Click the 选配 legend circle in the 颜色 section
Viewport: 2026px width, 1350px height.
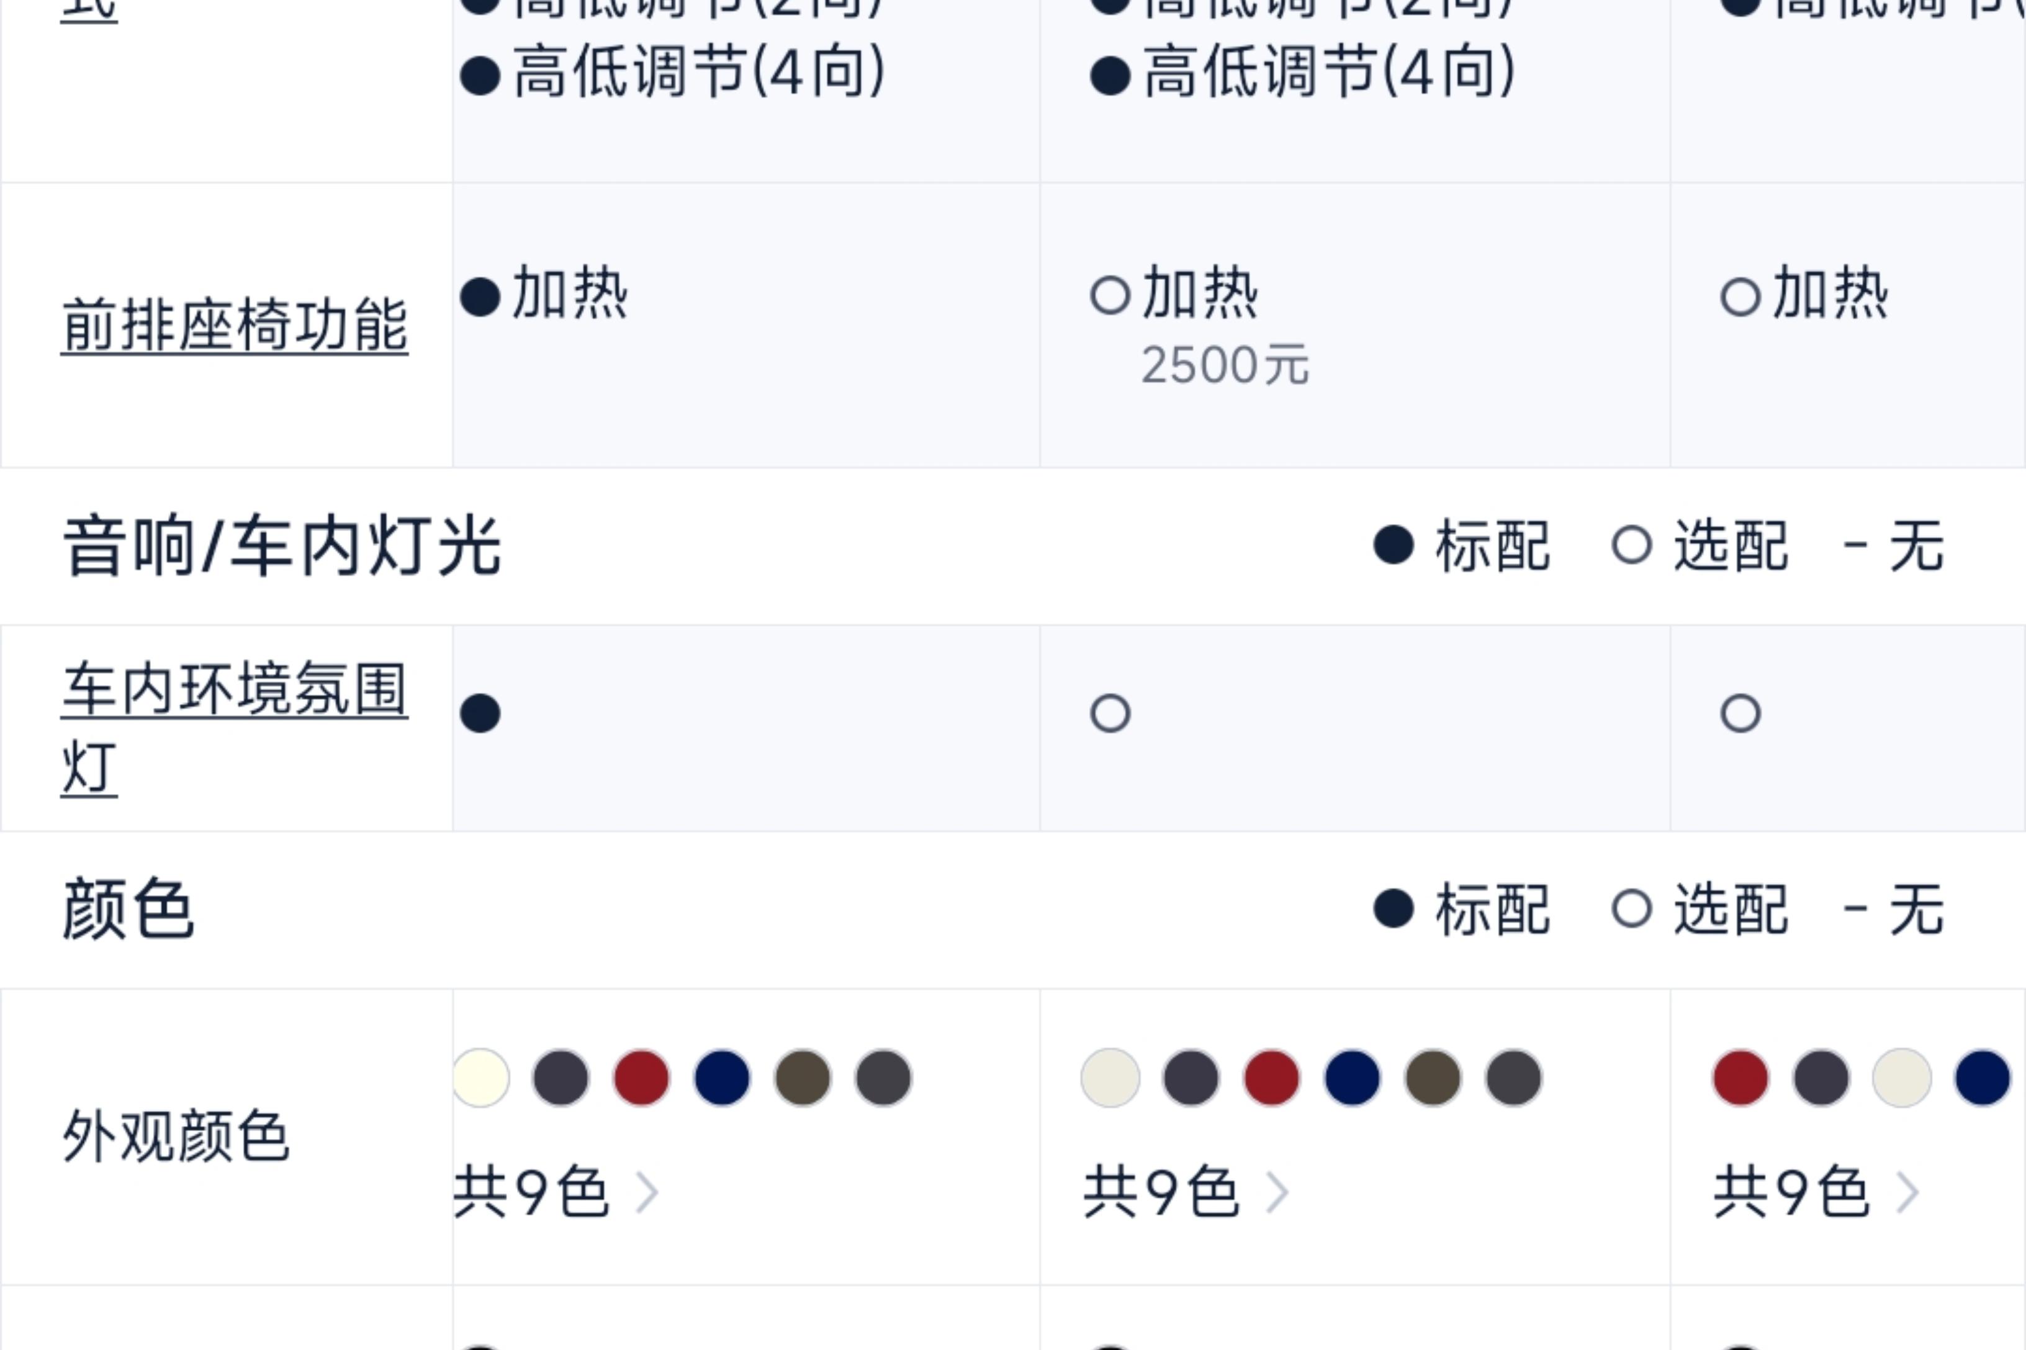pos(1631,909)
